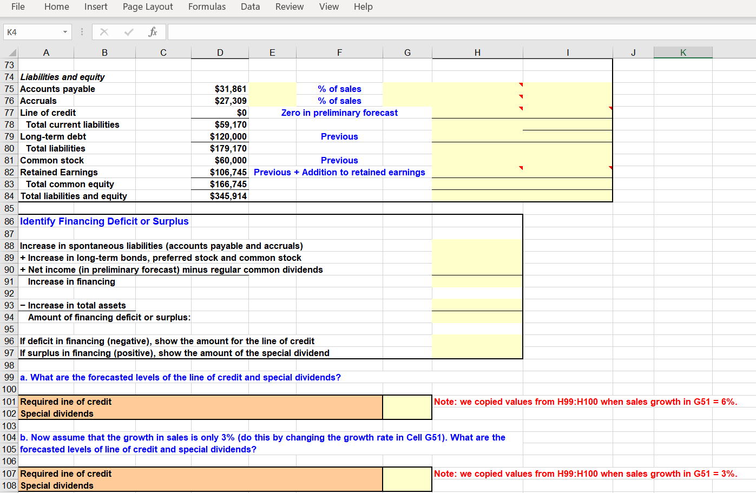Open the Formulas ribbon tab
The image size is (756, 493).
207,7
